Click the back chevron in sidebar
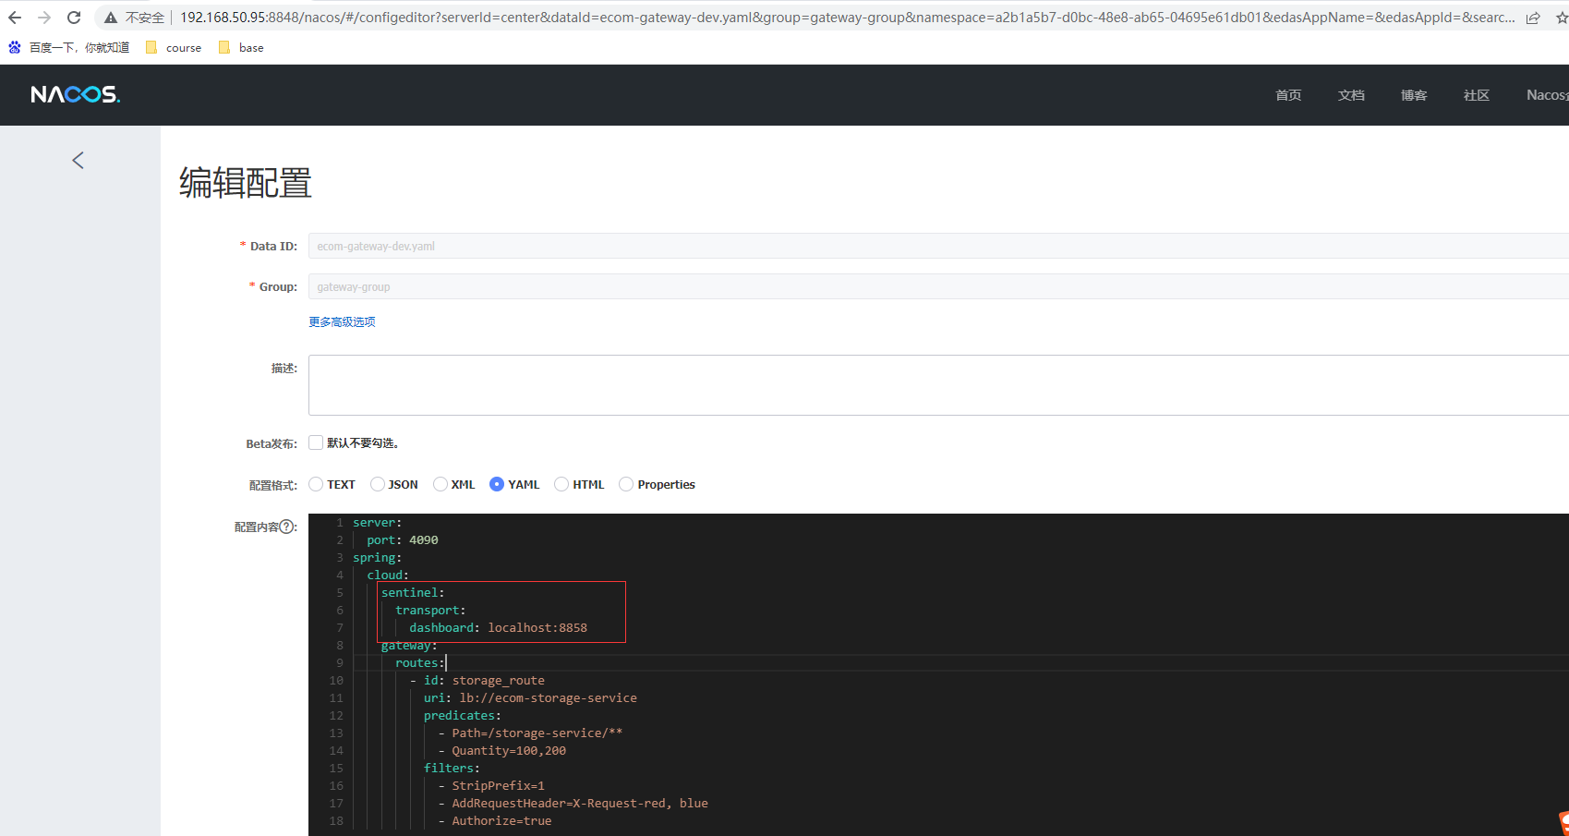 [x=78, y=160]
